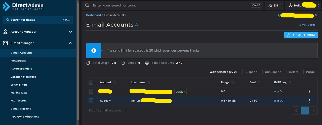Open SMTP Log In for Default account
The image size is (322, 125).
click(x=275, y=91)
